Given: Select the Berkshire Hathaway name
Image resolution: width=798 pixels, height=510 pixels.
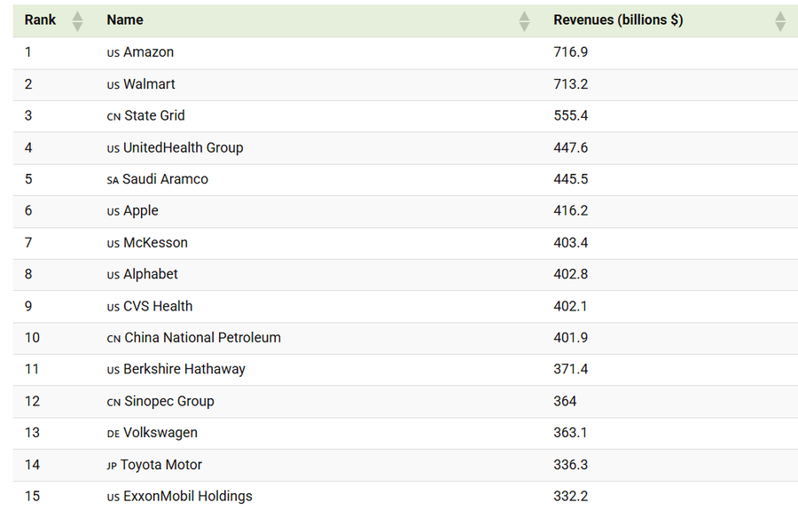Looking at the screenshot, I should (x=184, y=369).
